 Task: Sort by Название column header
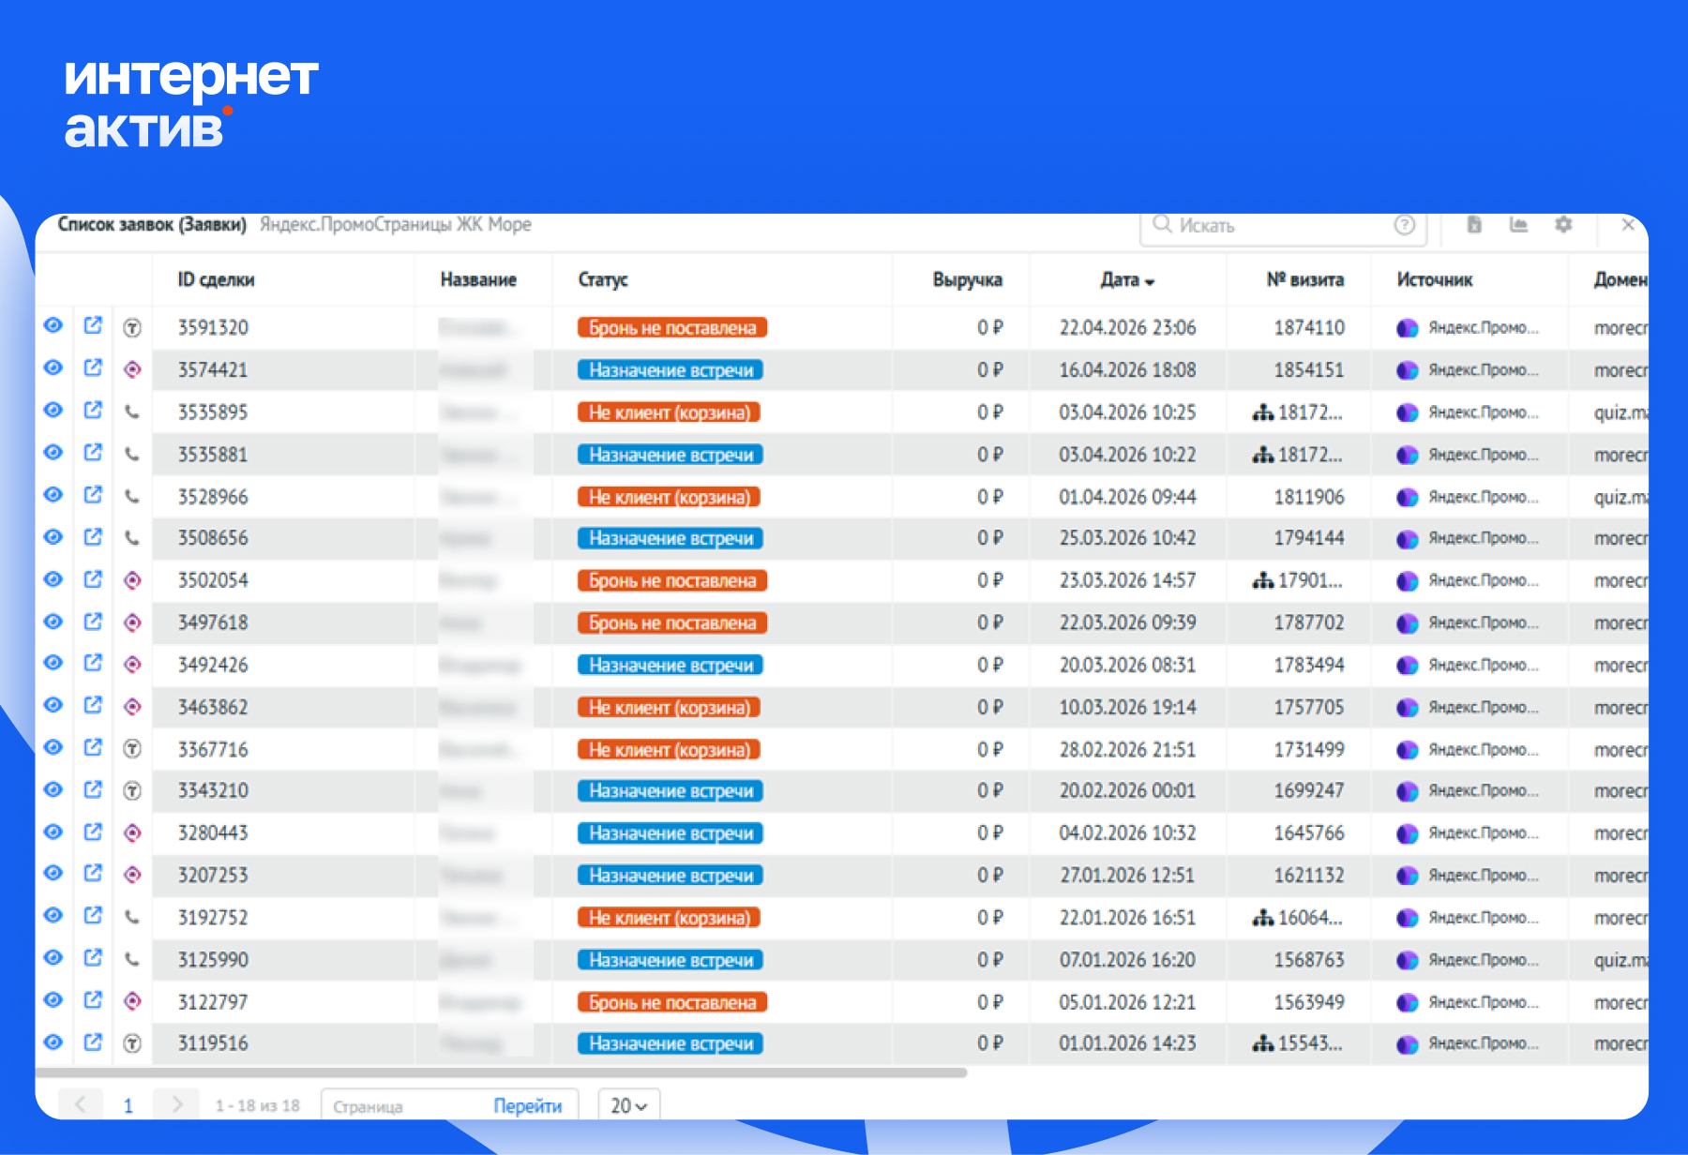coord(478,279)
